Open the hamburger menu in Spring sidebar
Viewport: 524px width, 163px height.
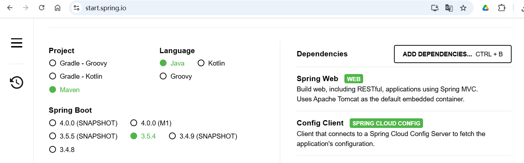[x=17, y=43]
